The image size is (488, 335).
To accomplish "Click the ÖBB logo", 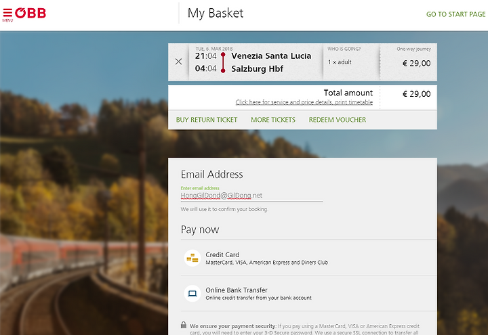I will click(30, 13).
